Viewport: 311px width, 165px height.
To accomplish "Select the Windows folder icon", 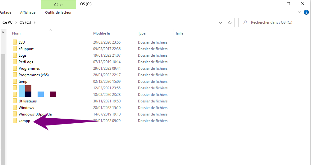I will point(15,108).
